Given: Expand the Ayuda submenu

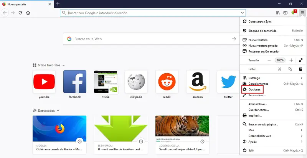Looking at the screenshot, I should click(273, 142).
